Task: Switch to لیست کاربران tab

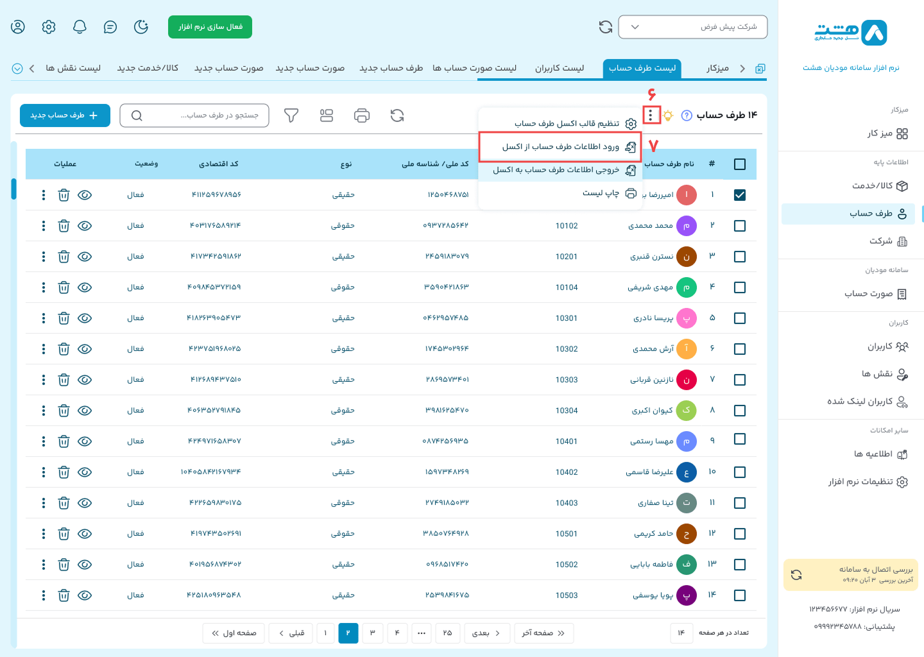Action: click(560, 68)
